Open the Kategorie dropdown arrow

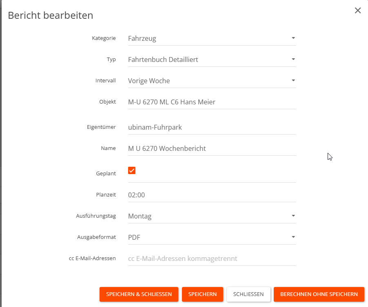click(x=293, y=38)
